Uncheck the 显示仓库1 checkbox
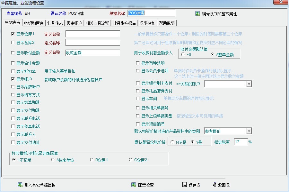 pyautogui.click(x=13, y=34)
